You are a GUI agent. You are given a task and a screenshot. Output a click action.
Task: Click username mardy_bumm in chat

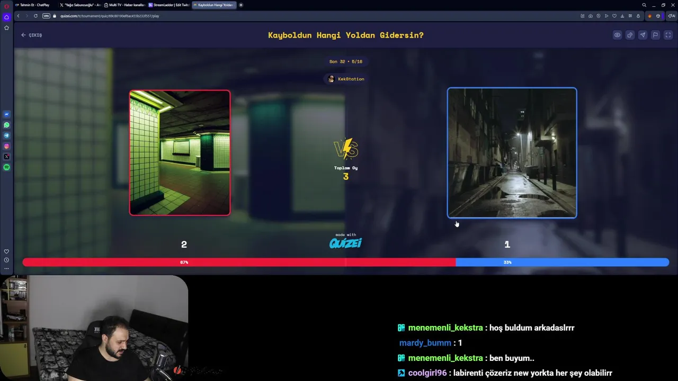425,343
